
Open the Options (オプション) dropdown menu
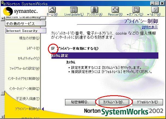pos(135,11)
